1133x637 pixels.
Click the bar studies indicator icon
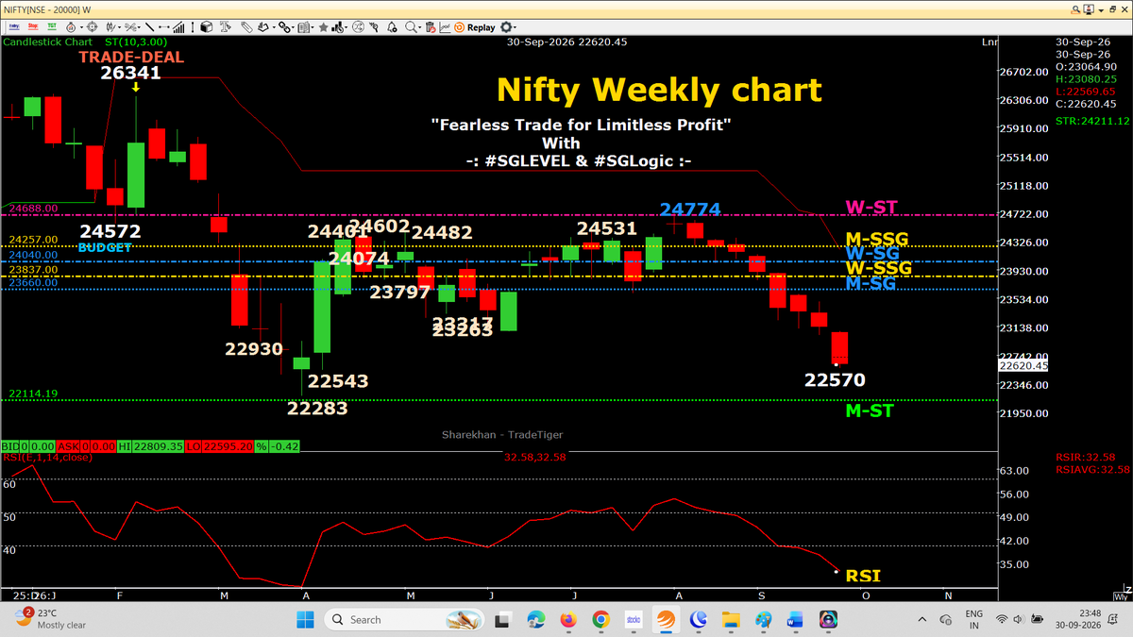click(178, 27)
